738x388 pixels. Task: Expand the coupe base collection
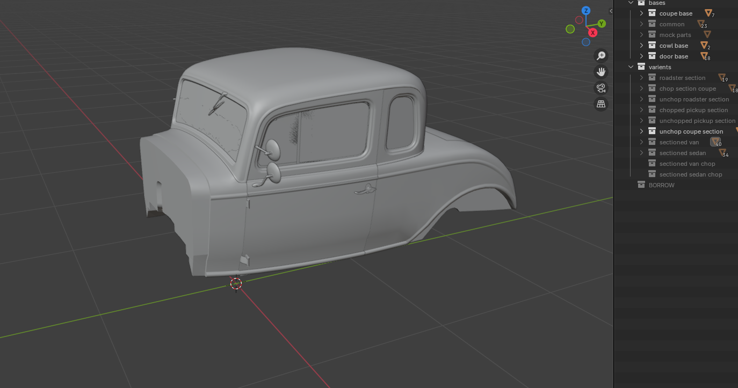pyautogui.click(x=641, y=13)
